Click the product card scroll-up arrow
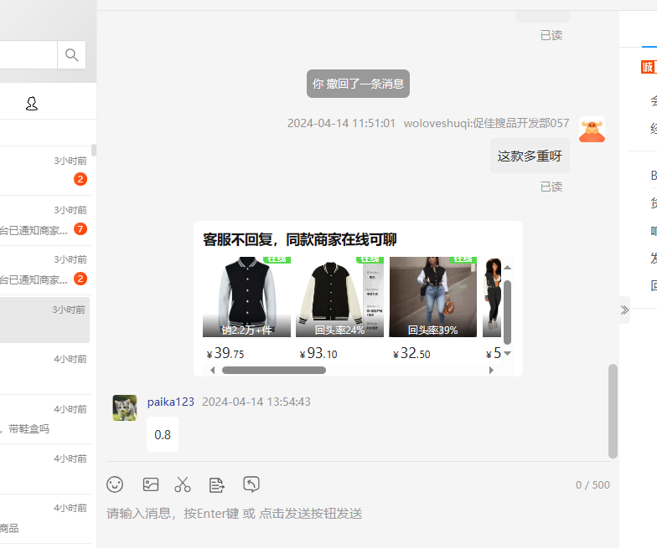Image resolution: width=657 pixels, height=548 pixels. coord(508,268)
